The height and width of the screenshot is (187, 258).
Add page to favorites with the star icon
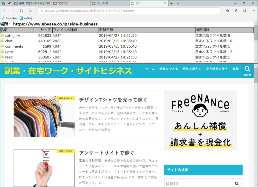pos(228,11)
